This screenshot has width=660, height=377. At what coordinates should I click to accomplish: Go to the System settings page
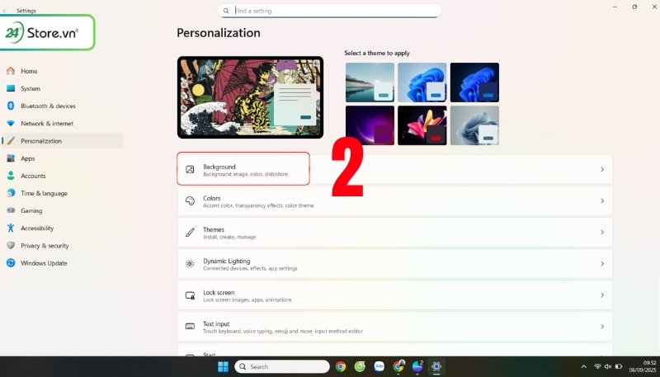tap(30, 88)
